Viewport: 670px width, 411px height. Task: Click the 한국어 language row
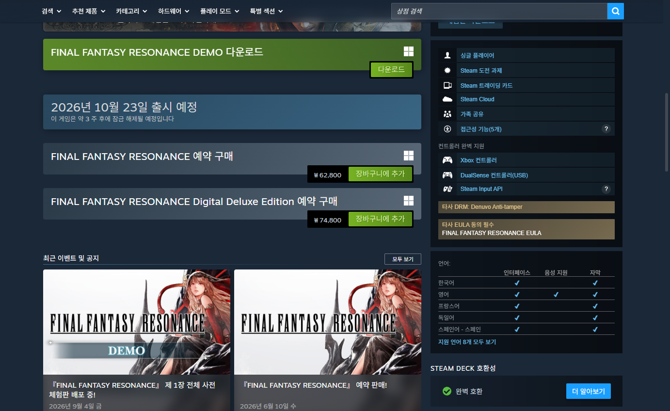coord(526,283)
